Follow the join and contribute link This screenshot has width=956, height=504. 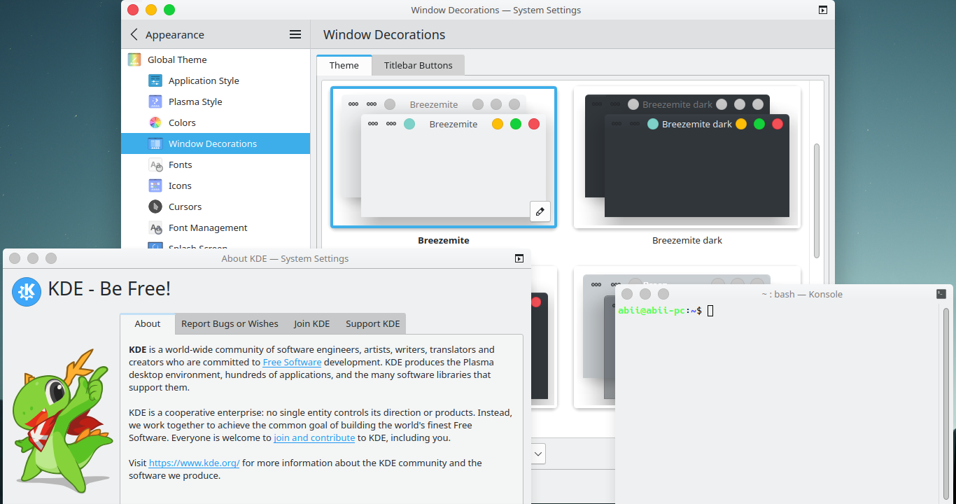click(314, 437)
